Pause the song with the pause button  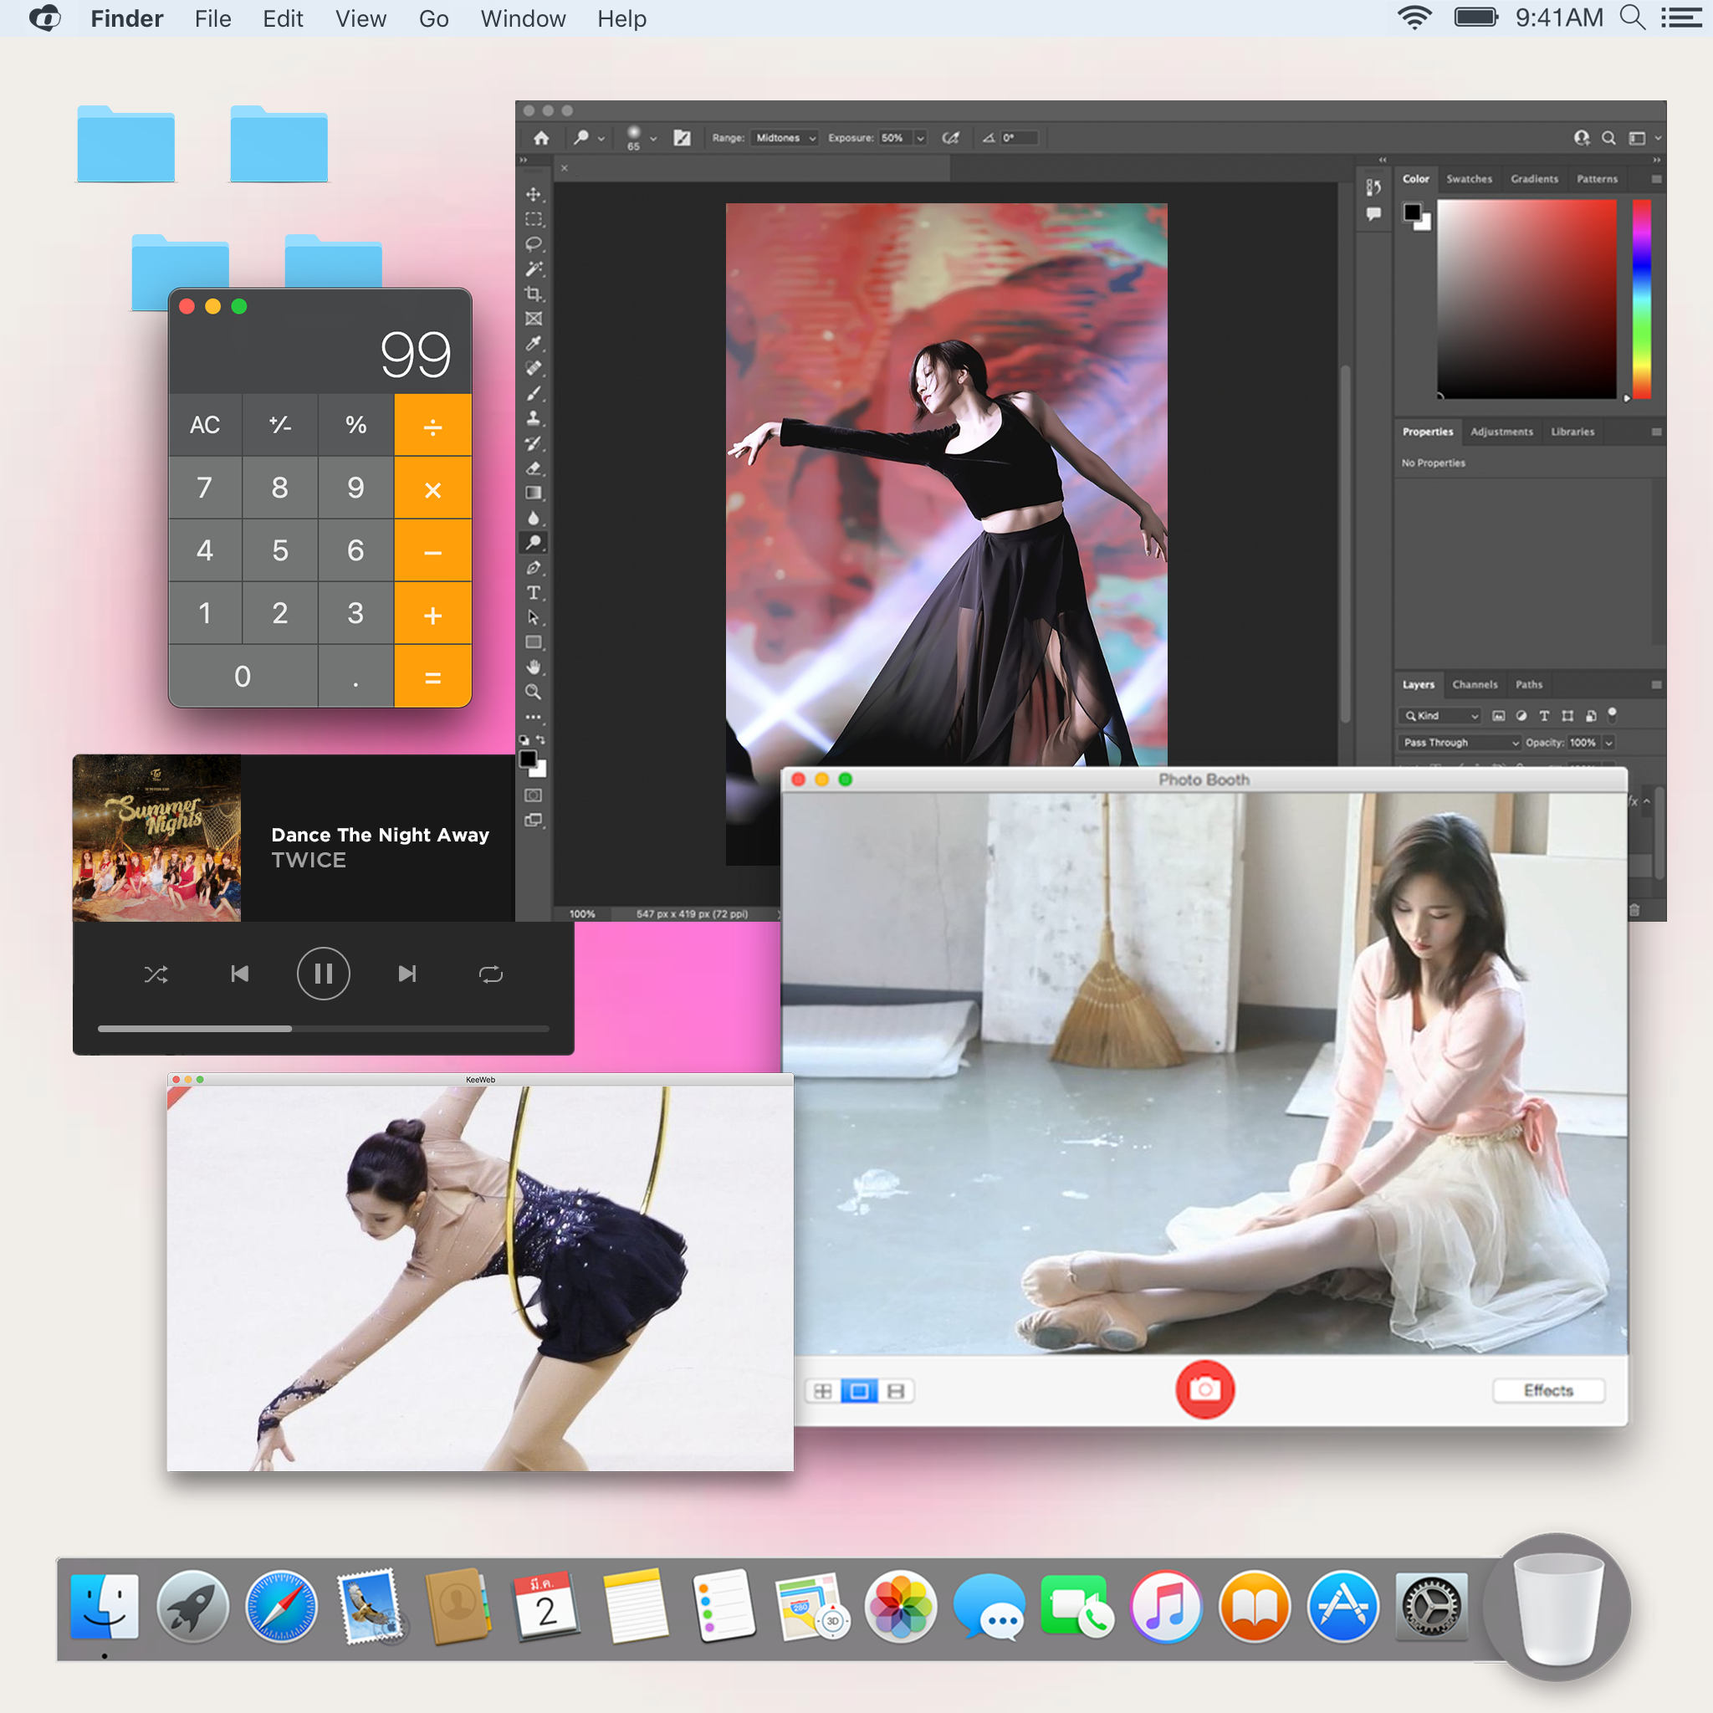323,974
